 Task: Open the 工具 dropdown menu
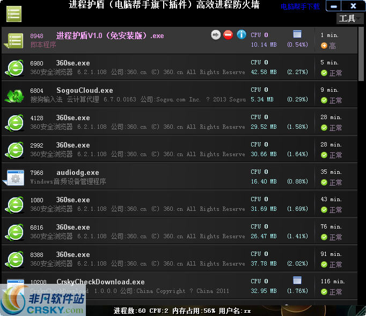[350, 18]
